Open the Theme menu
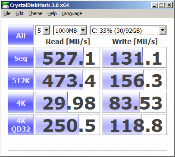The width and height of the screenshot is (175, 157). point(35,13)
